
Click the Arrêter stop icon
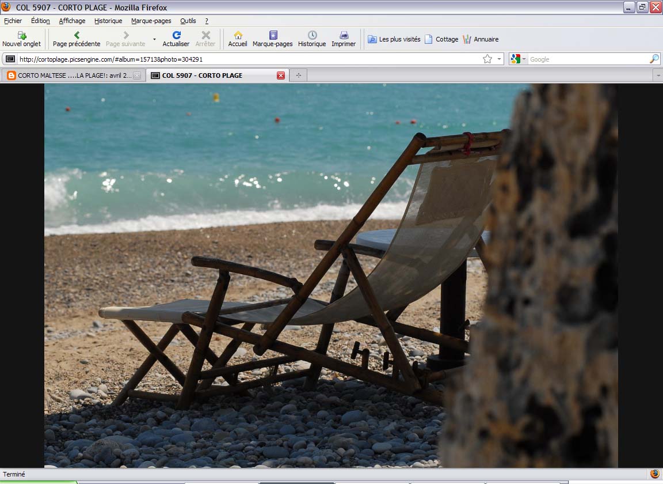pos(205,39)
